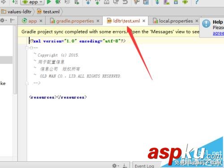Open the Event Log tab
224x168 pixels.
pos(144,166)
